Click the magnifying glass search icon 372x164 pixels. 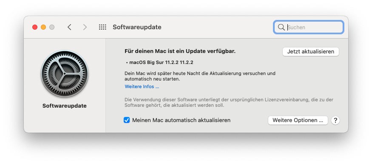pyautogui.click(x=281, y=27)
